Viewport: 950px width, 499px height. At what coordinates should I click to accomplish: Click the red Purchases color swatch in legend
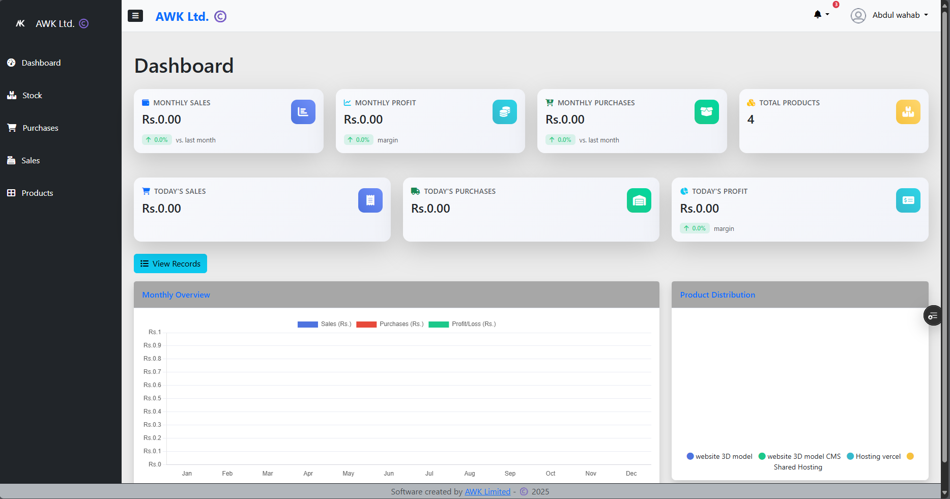pos(366,325)
